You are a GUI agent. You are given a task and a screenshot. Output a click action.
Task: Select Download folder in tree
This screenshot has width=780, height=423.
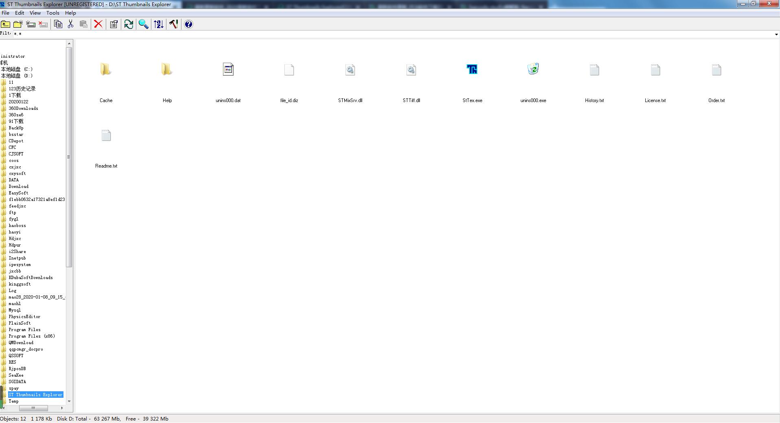click(18, 187)
